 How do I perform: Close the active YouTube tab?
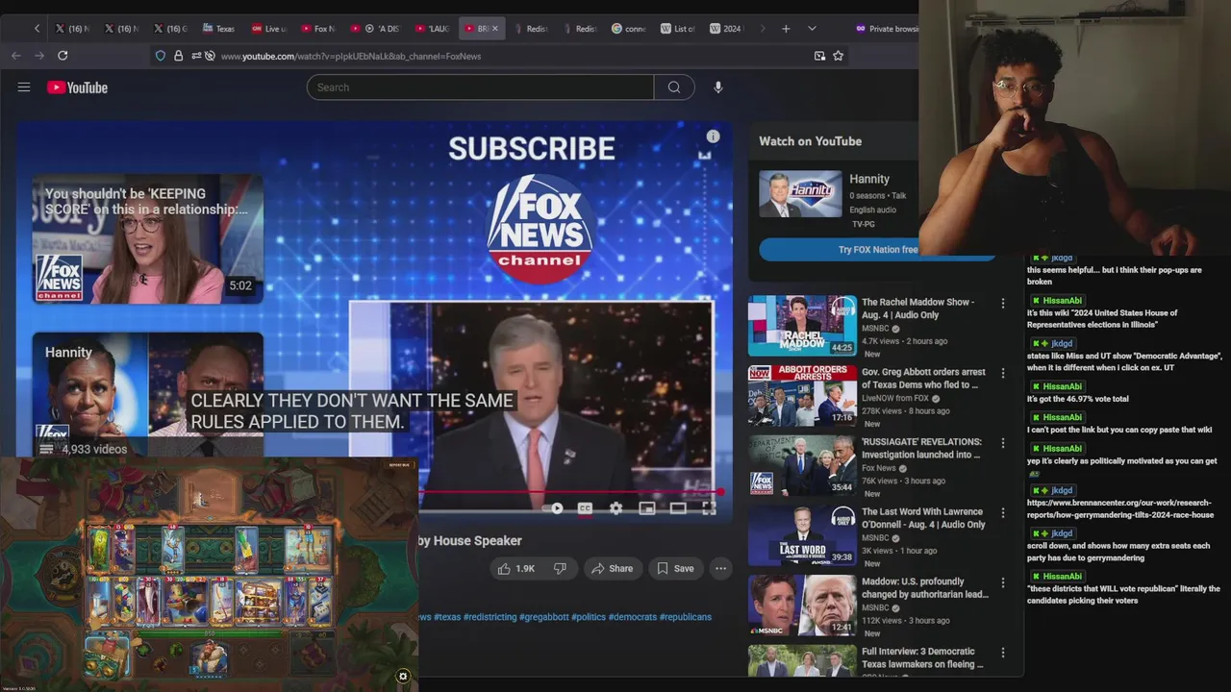tap(495, 29)
